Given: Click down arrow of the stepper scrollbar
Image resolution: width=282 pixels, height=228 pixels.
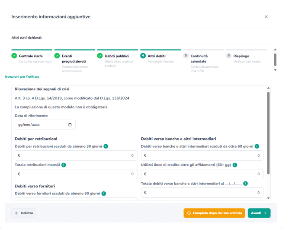Looking at the screenshot, I should [x=275, y=70].
